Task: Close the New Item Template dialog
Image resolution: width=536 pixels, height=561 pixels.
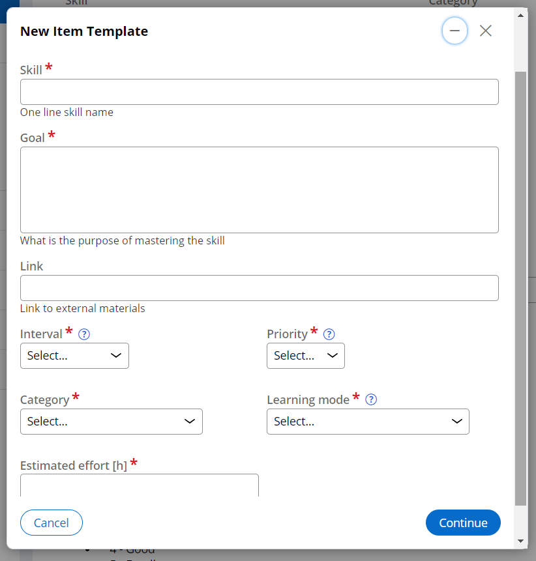Action: click(486, 31)
